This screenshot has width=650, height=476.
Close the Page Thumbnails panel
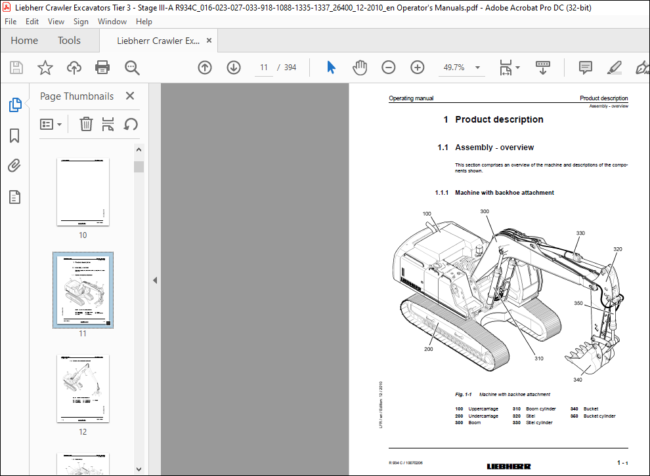click(x=130, y=96)
